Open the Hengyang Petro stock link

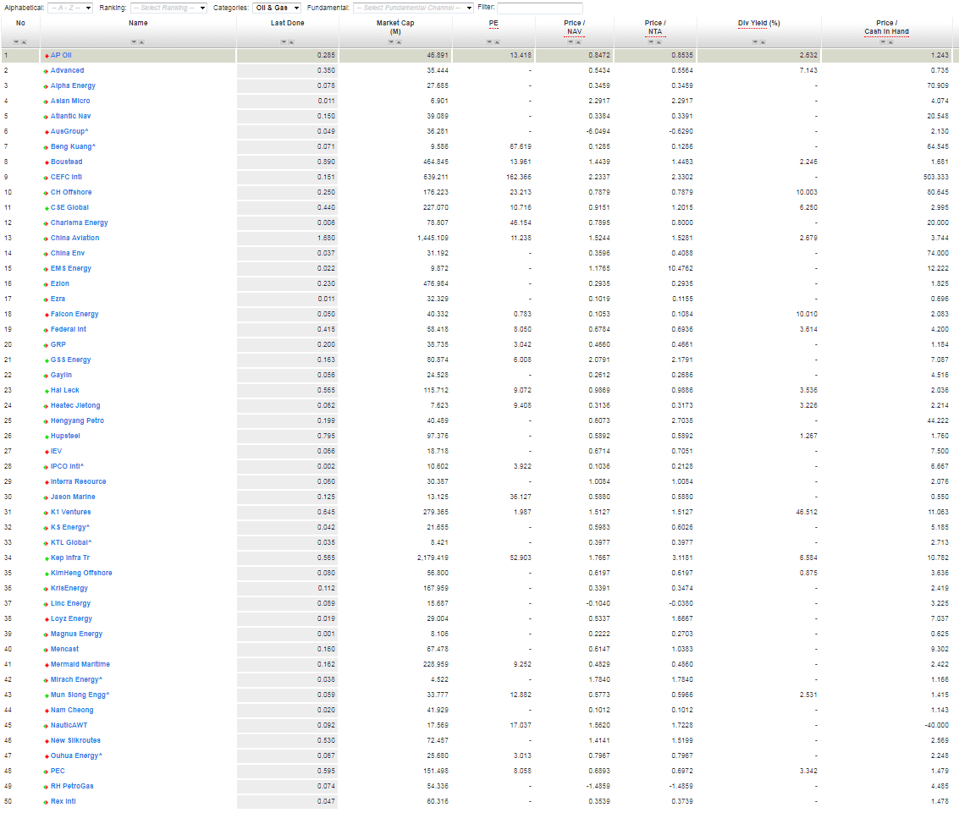[77, 420]
